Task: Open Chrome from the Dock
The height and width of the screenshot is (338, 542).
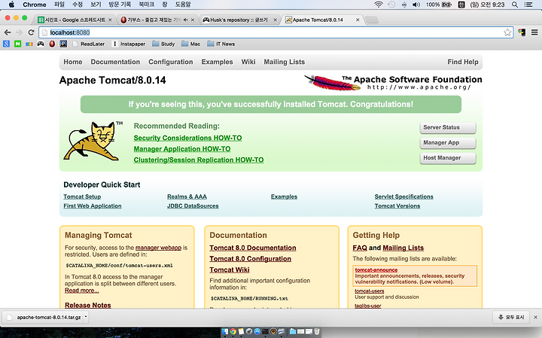Action: [233, 332]
